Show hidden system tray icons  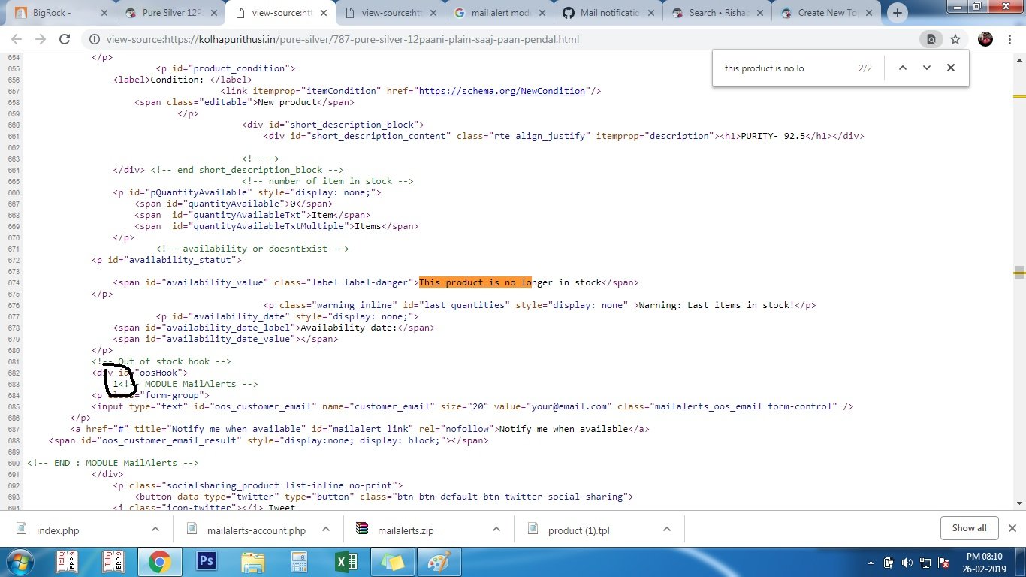coord(871,563)
